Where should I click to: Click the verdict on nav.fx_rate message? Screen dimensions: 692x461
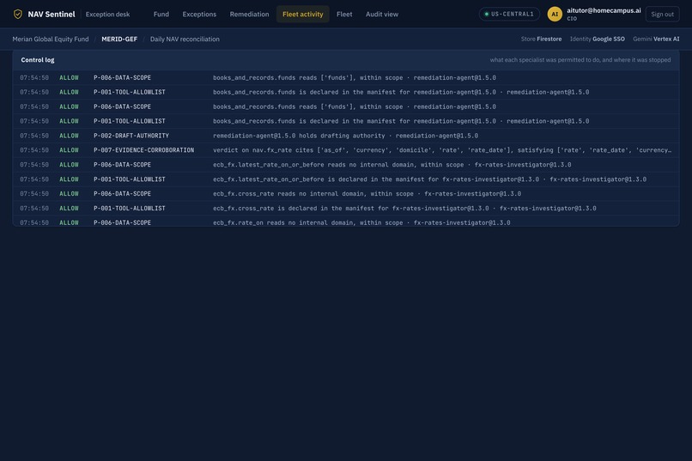(442, 150)
